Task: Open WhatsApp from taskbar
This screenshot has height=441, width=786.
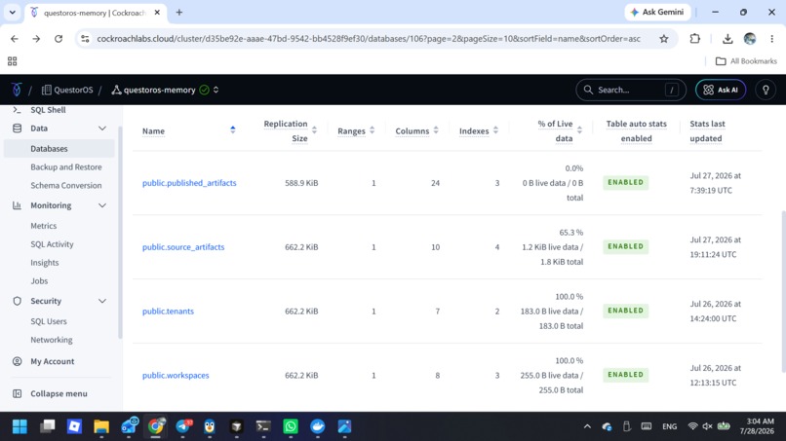Action: 291,426
